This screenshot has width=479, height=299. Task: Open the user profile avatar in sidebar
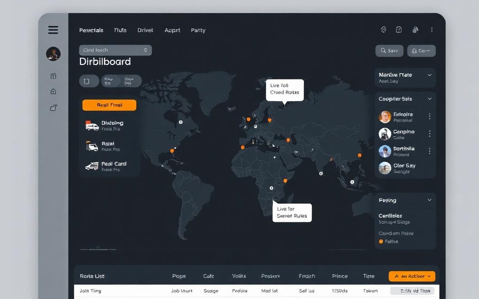coord(53,54)
